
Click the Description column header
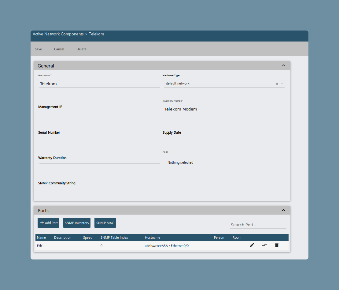pyautogui.click(x=63, y=237)
